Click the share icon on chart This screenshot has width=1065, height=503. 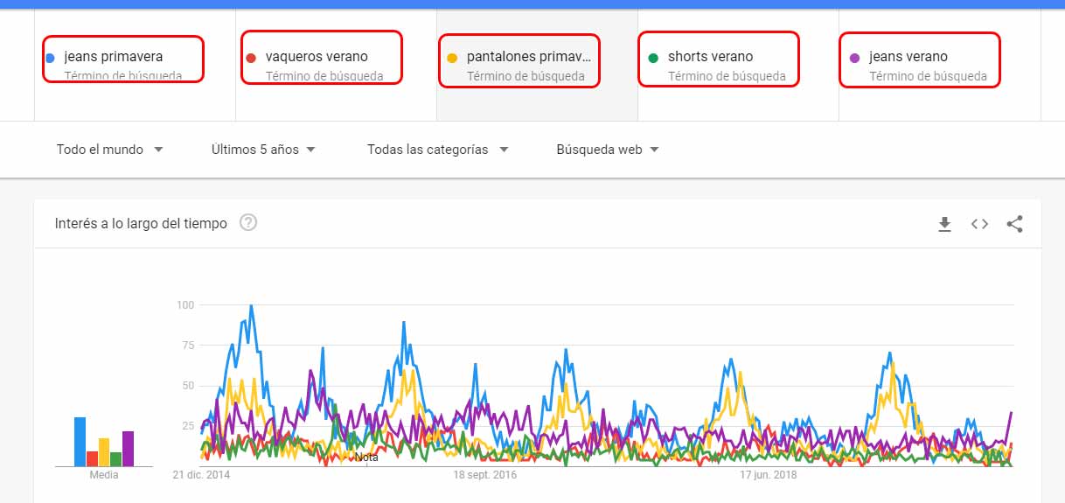point(1014,224)
